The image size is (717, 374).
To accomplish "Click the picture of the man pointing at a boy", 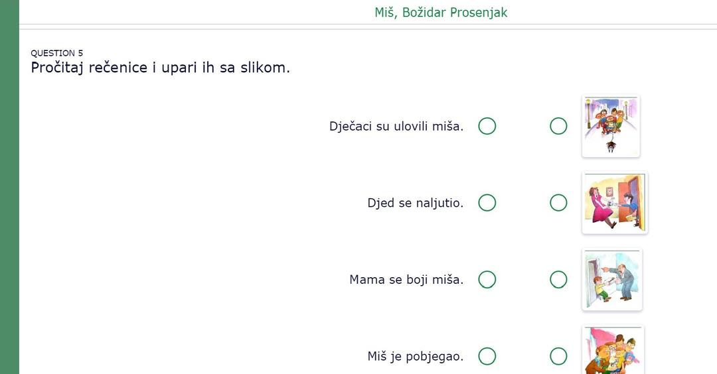I will click(x=612, y=280).
